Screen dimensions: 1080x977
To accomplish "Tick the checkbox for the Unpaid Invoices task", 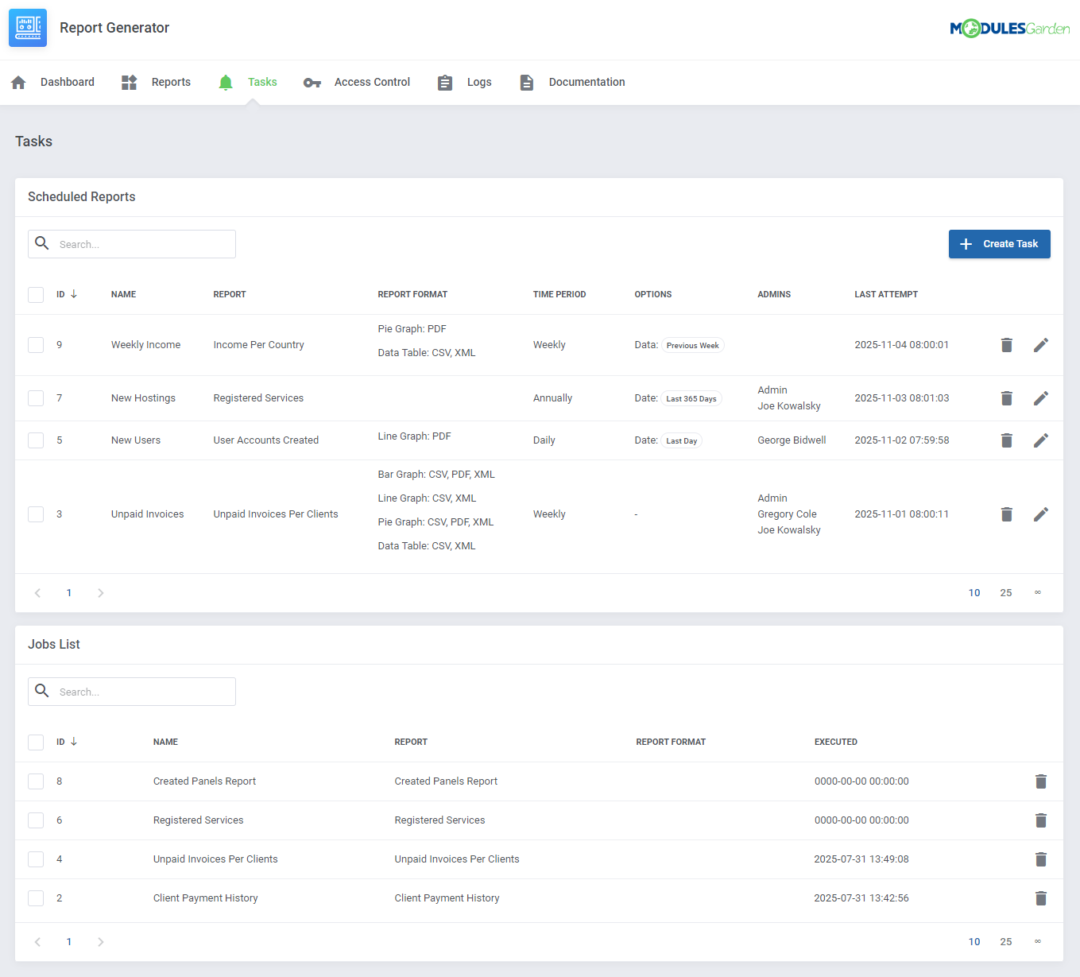I will point(35,514).
